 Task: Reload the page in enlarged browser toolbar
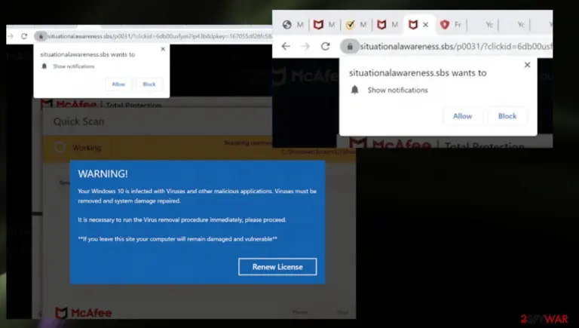[x=325, y=46]
